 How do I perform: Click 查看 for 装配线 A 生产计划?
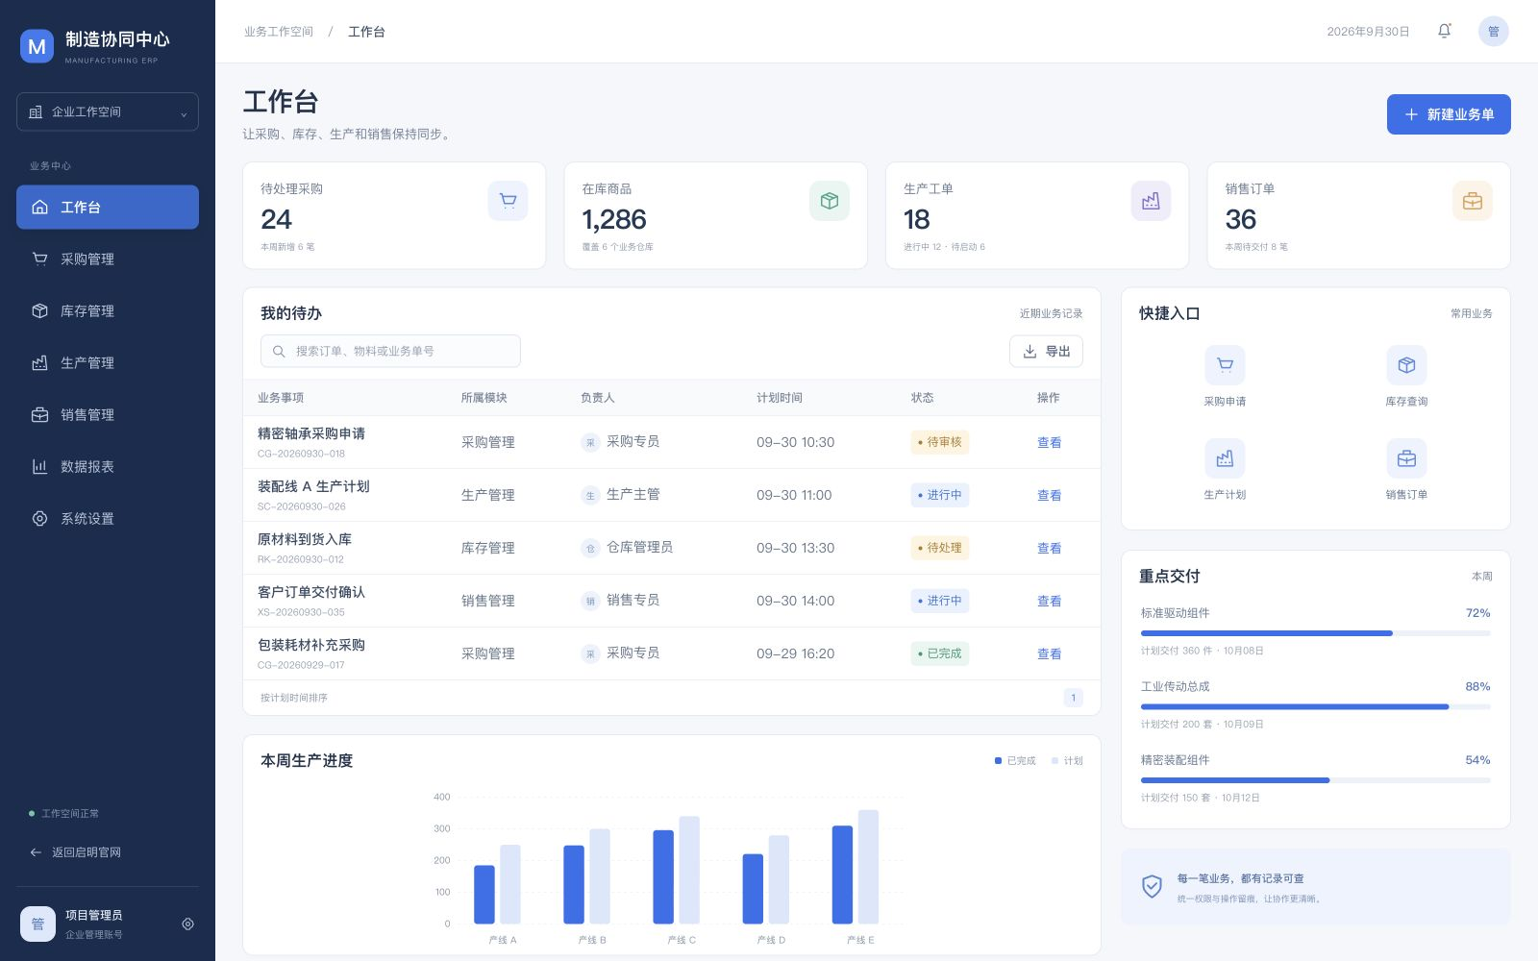point(1049,495)
